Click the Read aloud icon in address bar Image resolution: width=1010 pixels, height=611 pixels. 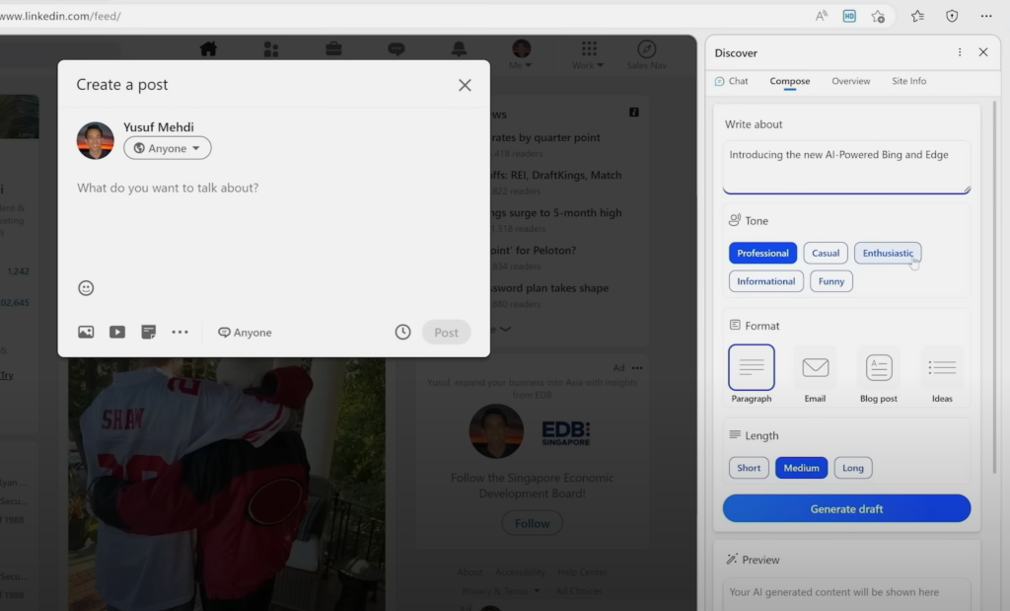822,16
